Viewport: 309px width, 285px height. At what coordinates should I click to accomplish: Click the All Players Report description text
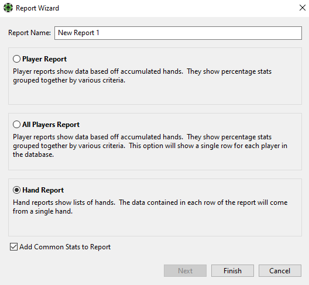(150, 146)
